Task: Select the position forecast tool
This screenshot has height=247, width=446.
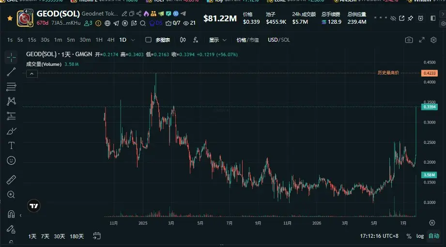Action: pos(11,116)
